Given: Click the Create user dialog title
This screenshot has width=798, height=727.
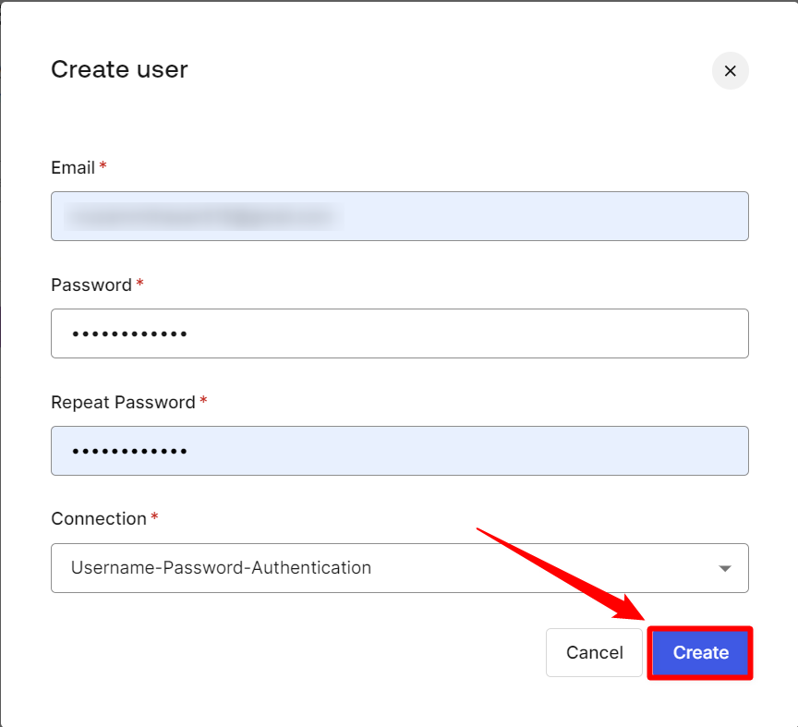Looking at the screenshot, I should click(x=119, y=69).
